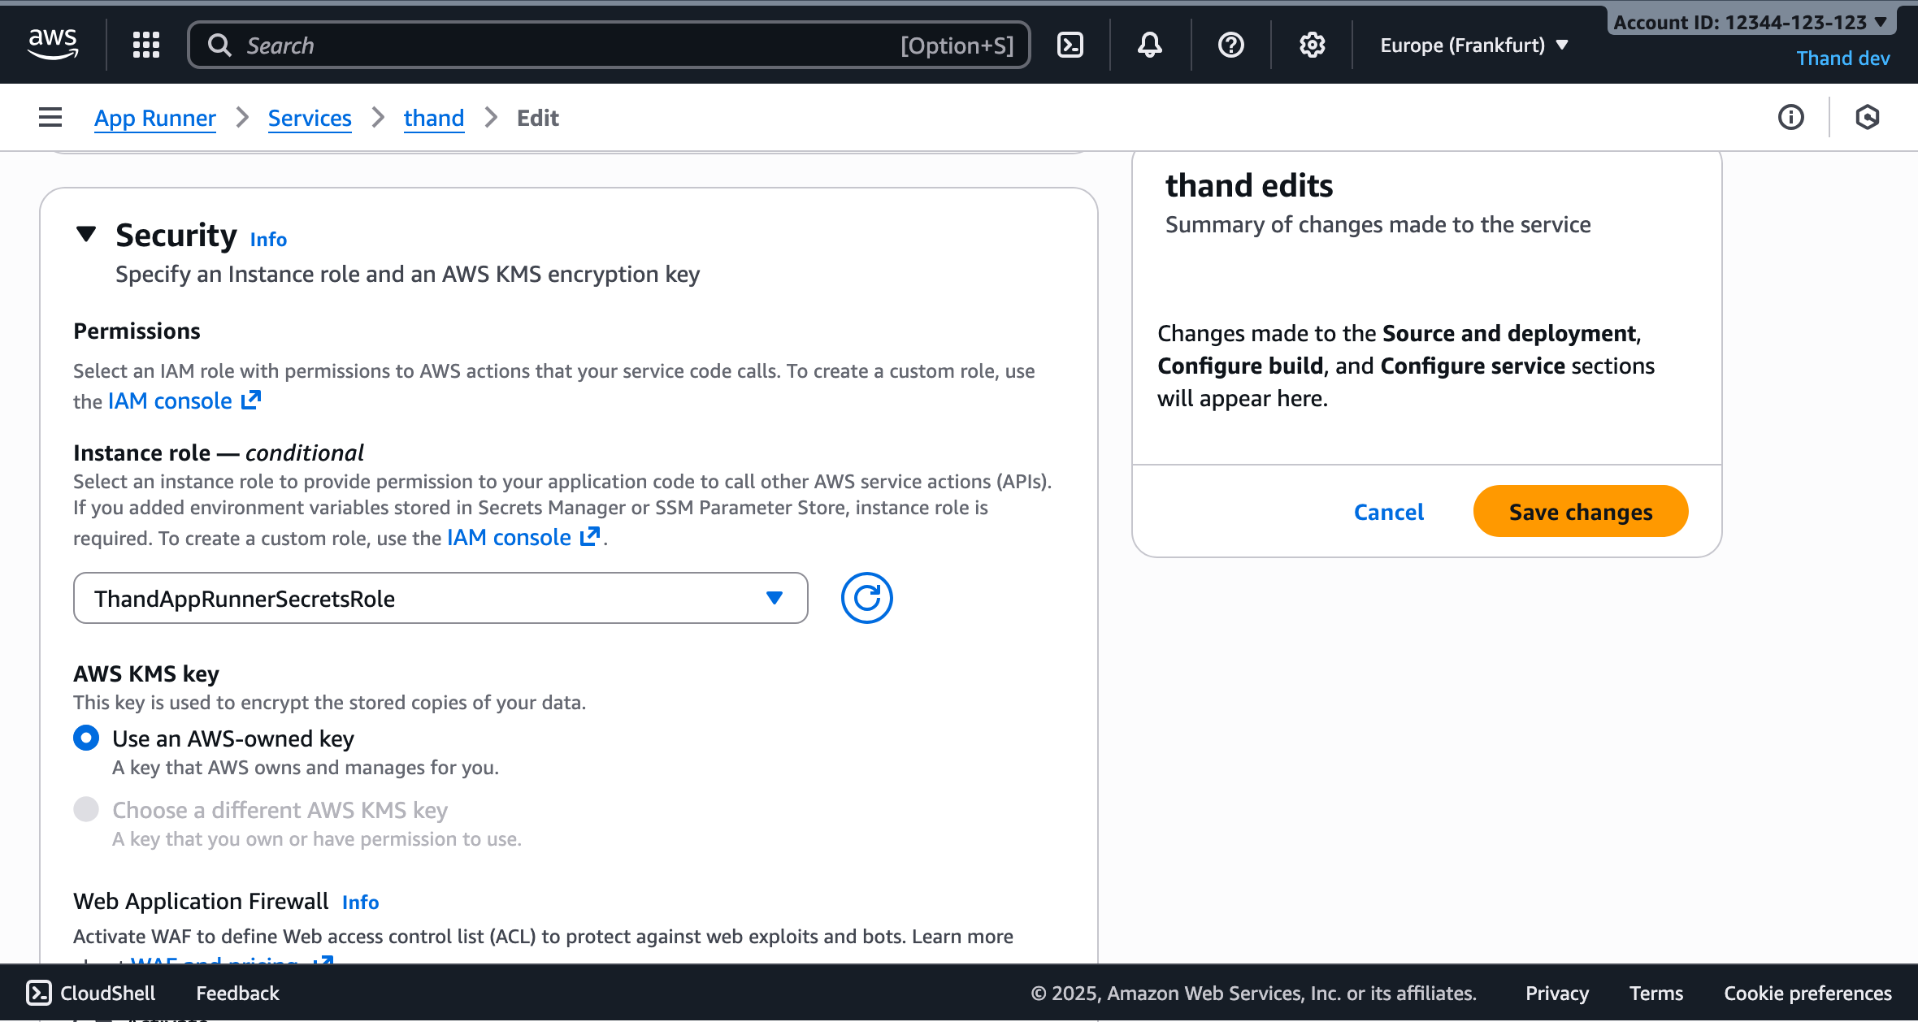Launch CloudShell from the top bar icon
Image resolution: width=1918 pixels, height=1022 pixels.
point(1070,45)
